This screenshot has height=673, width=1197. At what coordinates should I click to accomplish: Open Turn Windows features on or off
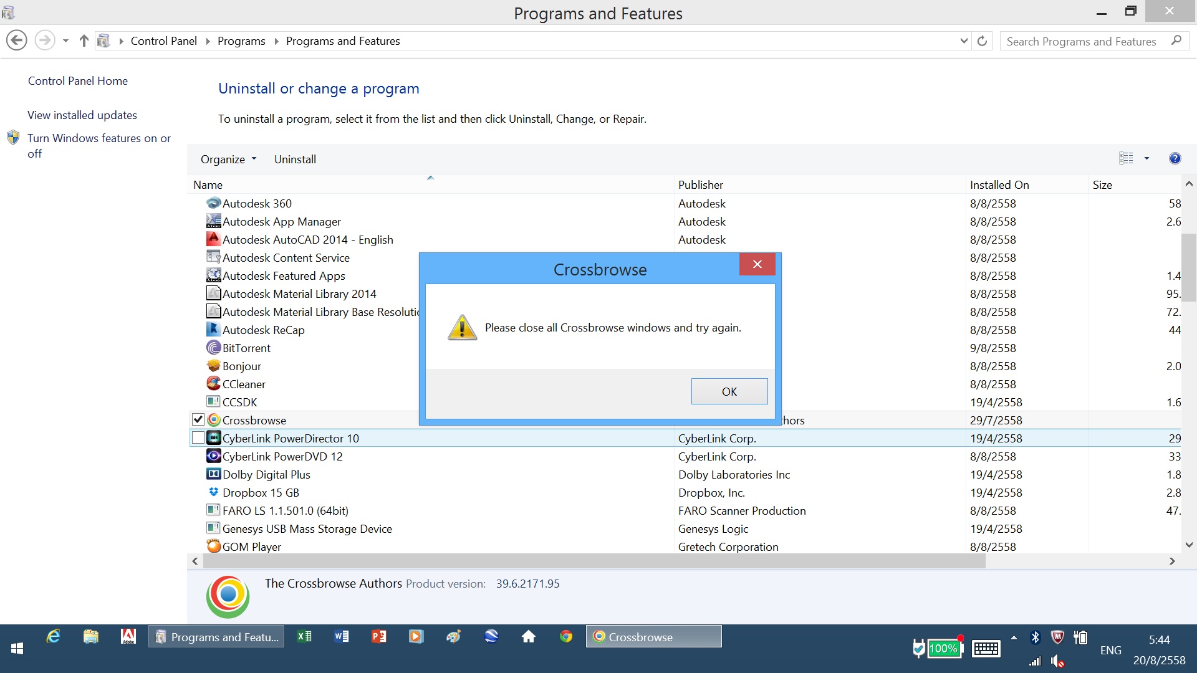click(x=99, y=145)
